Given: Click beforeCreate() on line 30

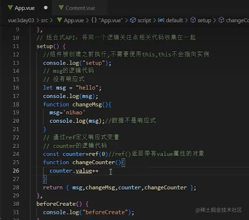Looking at the screenshot, I should (59, 204).
